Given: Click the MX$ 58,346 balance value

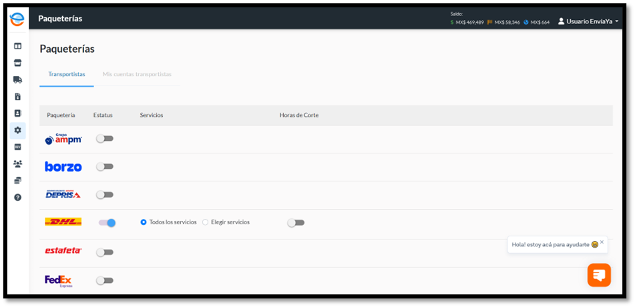Looking at the screenshot, I should point(507,23).
